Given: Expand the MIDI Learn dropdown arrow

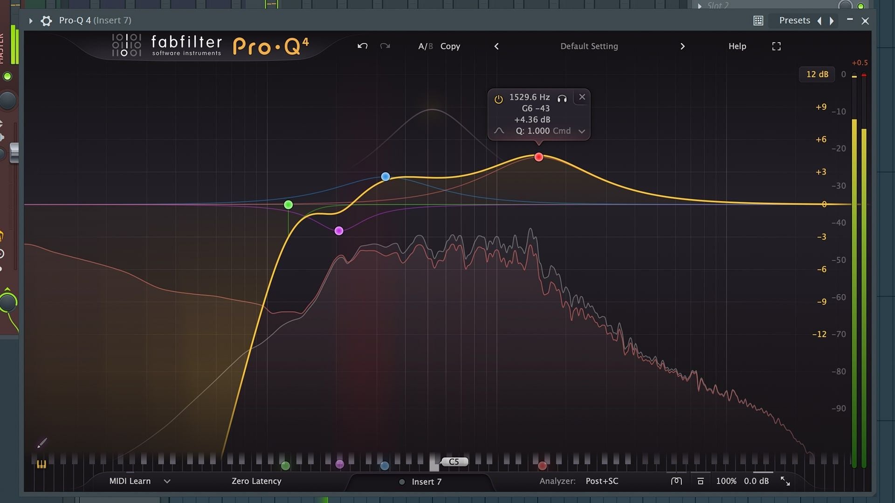Looking at the screenshot, I should click(x=167, y=481).
